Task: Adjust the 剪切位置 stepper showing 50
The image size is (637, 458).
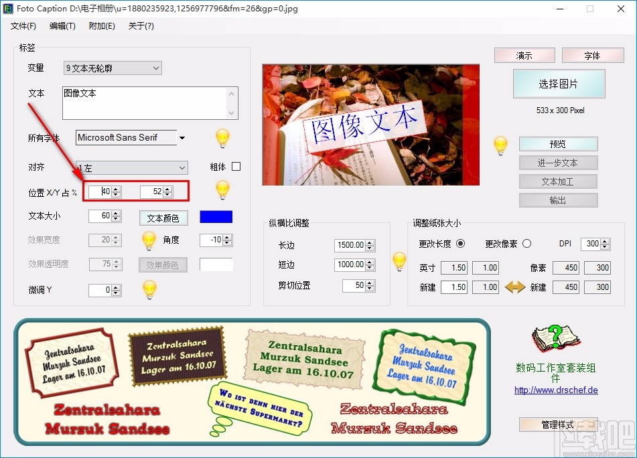Action: 370,285
